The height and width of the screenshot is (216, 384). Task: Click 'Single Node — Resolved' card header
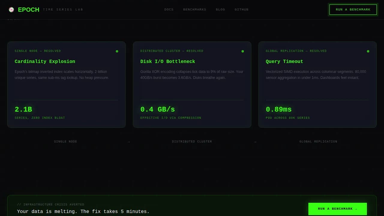click(x=38, y=51)
